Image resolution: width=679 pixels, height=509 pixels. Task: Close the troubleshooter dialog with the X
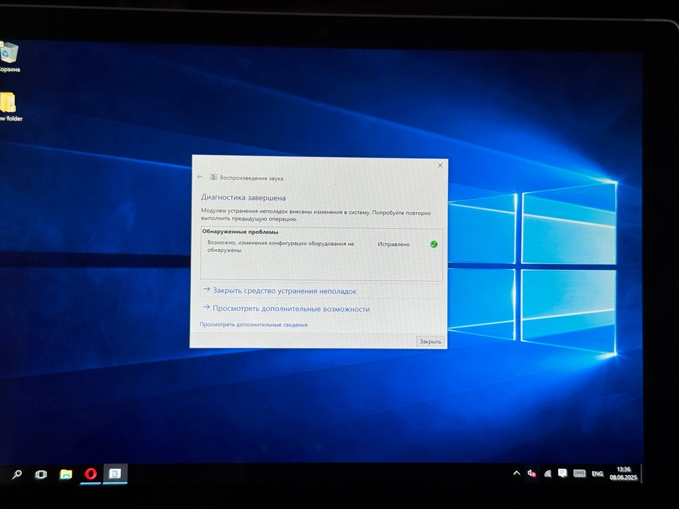[440, 165]
